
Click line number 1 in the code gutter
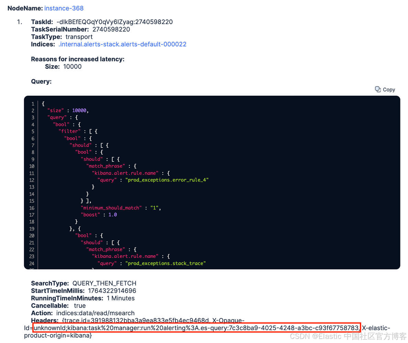click(33, 104)
